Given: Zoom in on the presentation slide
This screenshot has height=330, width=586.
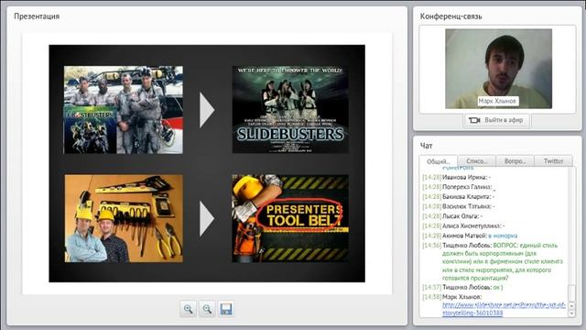Looking at the screenshot, I should click(188, 309).
